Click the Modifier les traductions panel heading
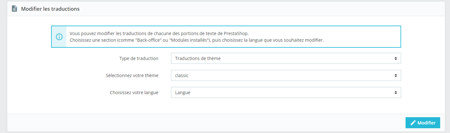450x133 pixels. tap(50, 9)
